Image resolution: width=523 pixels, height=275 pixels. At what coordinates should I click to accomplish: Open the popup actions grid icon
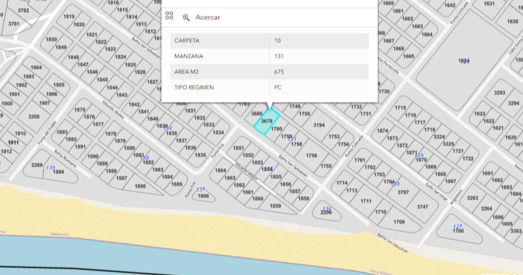coord(170,17)
